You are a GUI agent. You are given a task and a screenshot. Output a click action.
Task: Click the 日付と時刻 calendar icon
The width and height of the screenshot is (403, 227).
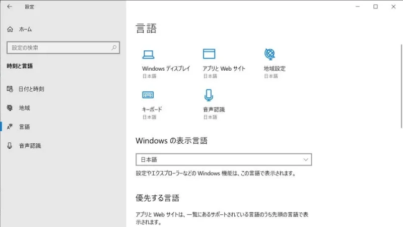10,89
